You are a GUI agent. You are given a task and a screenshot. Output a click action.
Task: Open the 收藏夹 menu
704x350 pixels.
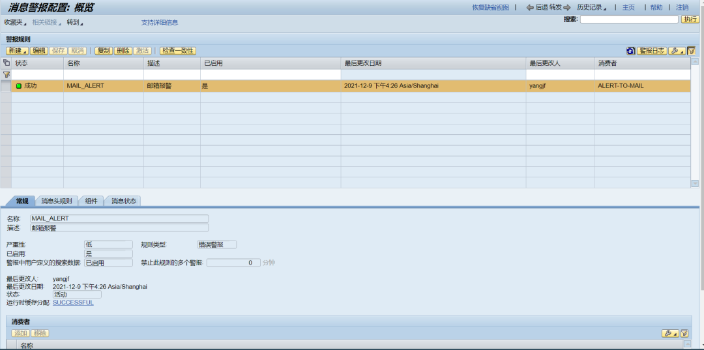[15, 22]
